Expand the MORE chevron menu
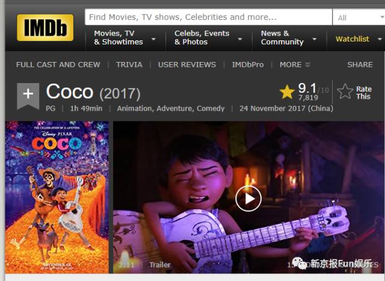385x281 pixels. [295, 64]
